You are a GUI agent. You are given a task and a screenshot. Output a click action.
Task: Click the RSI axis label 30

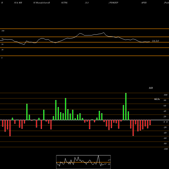coord(2,50)
